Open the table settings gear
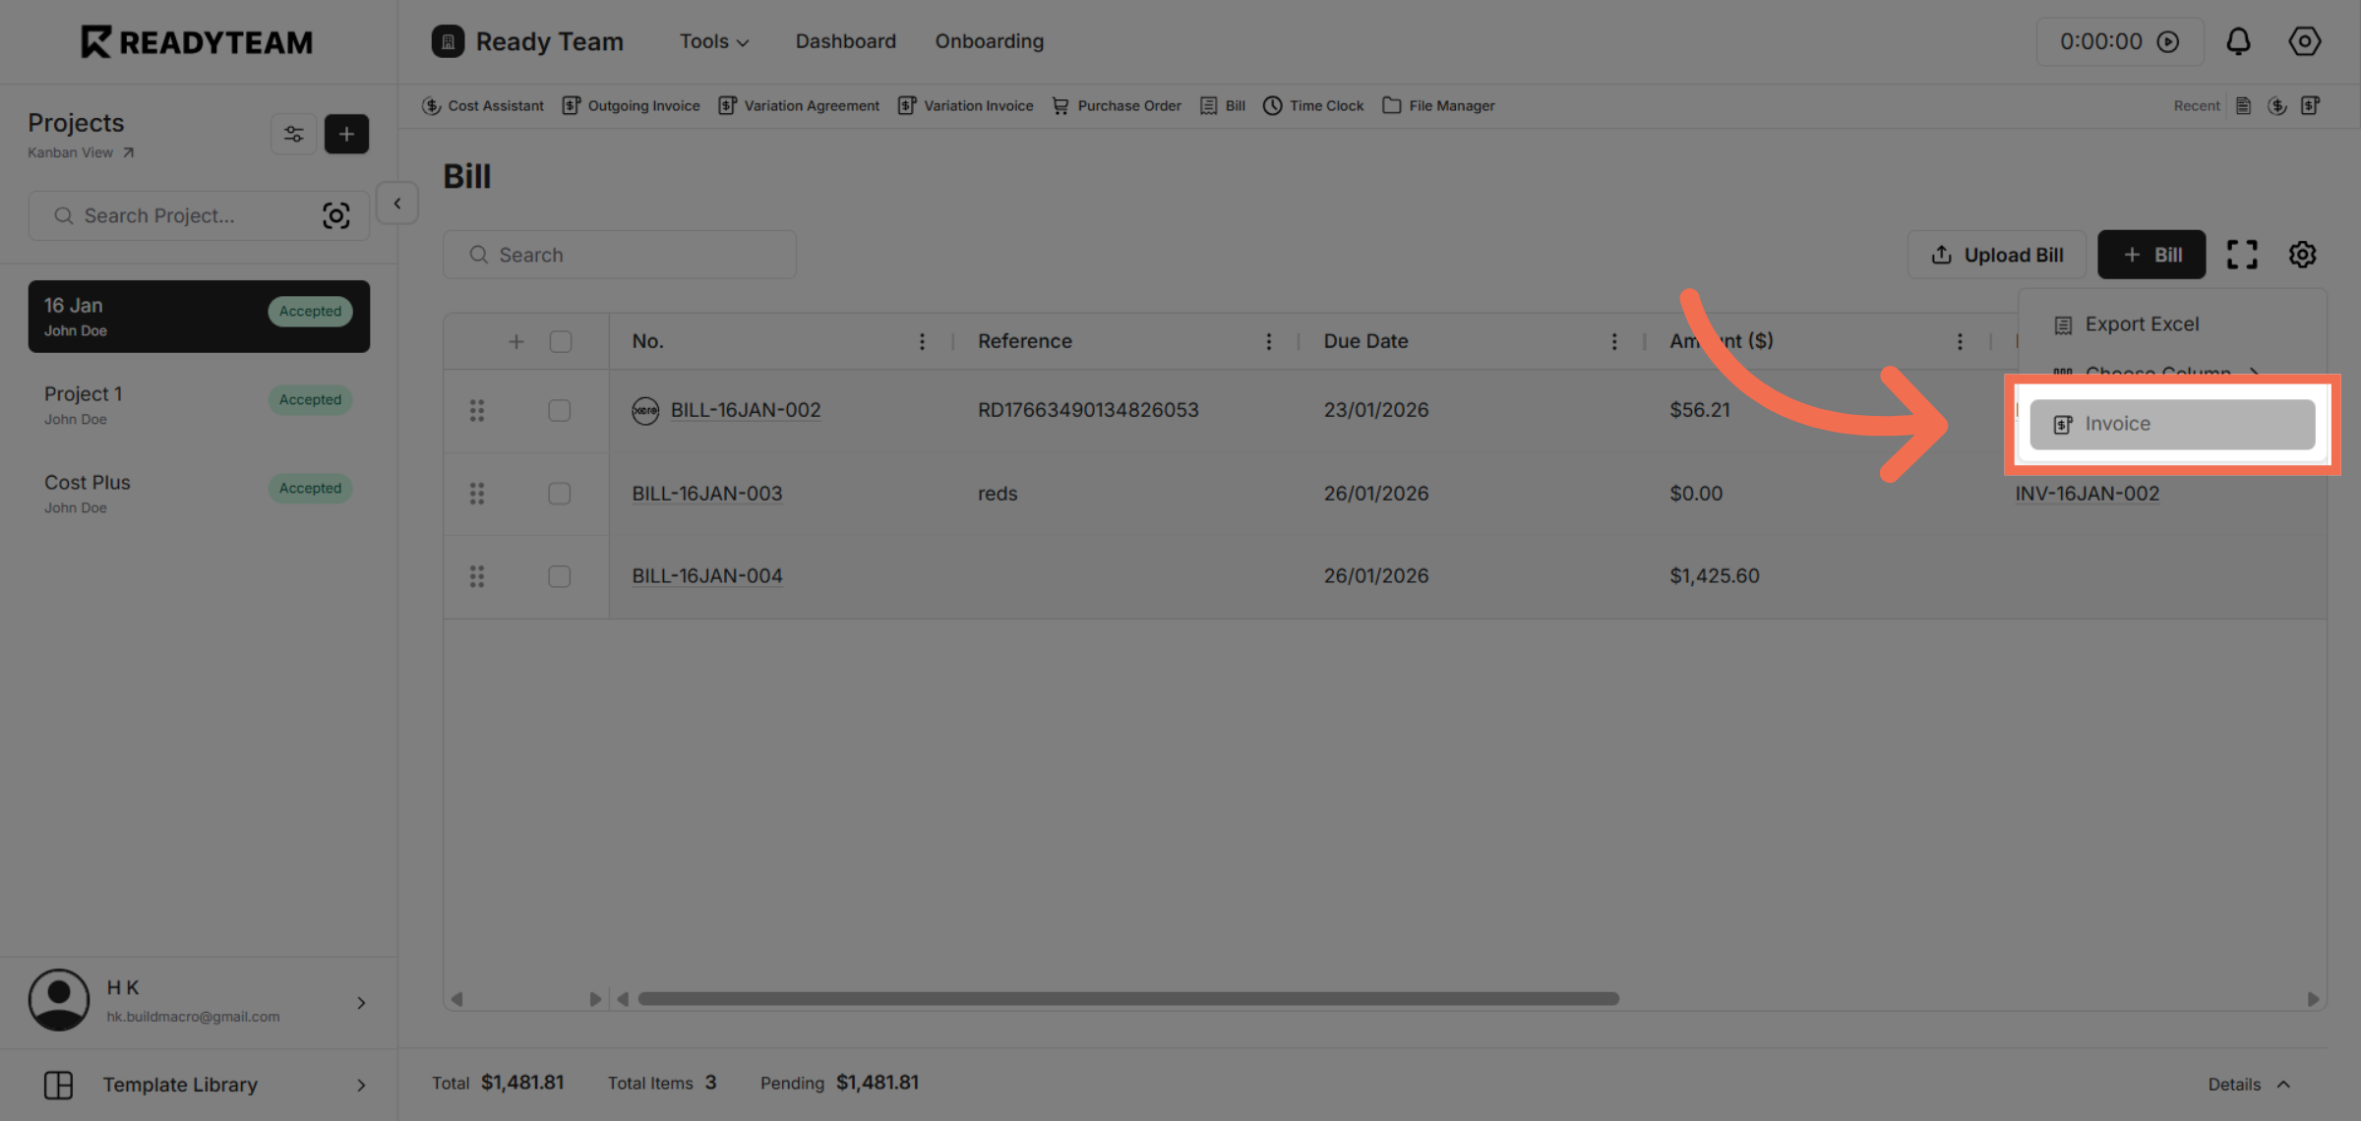The image size is (2361, 1121). pyautogui.click(x=2301, y=254)
